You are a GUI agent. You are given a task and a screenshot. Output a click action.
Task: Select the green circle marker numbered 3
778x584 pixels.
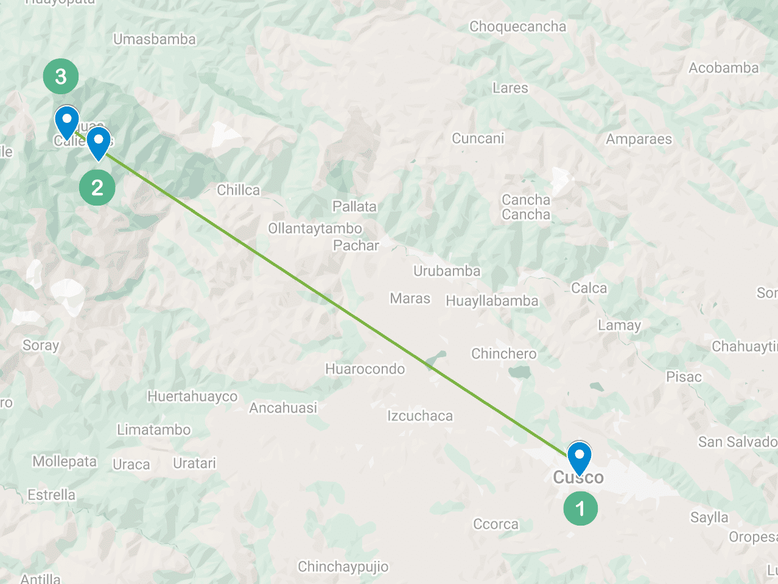[61, 77]
